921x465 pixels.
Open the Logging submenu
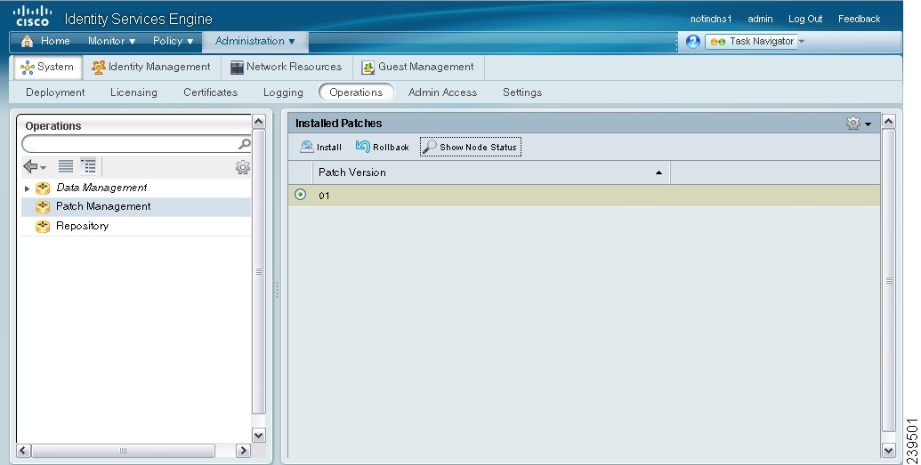(x=283, y=92)
